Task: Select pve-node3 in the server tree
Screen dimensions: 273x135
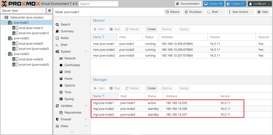Action: pos(21,54)
